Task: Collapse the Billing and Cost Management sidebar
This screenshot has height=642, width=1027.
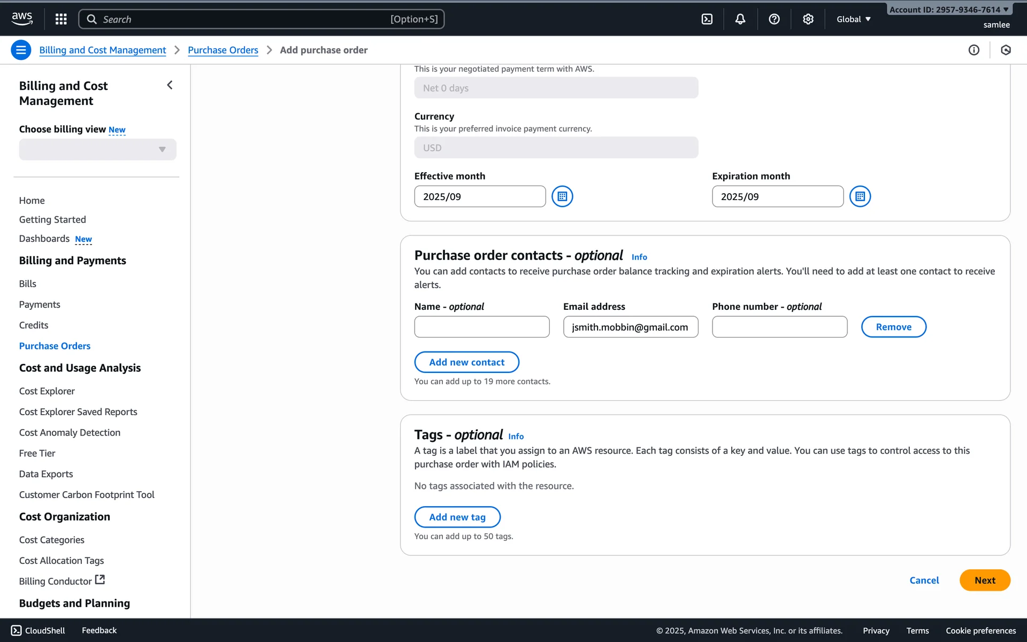Action: [x=170, y=85]
